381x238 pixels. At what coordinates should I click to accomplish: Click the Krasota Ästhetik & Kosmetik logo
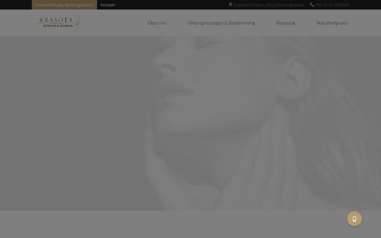(x=59, y=22)
